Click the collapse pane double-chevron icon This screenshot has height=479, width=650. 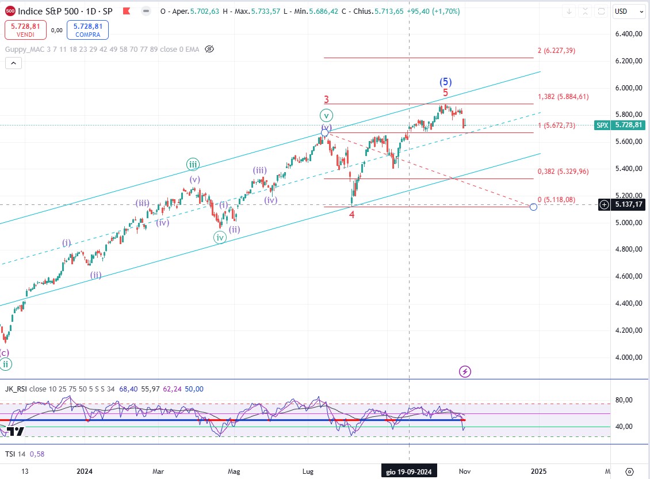tap(585, 11)
